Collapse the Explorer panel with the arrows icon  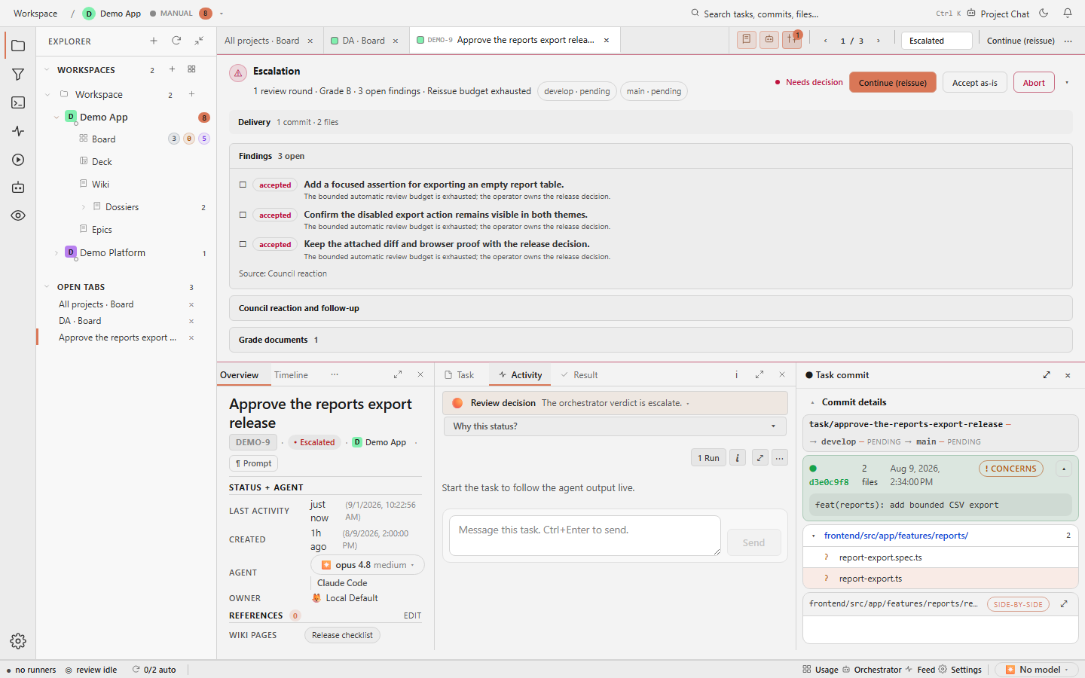(199, 41)
